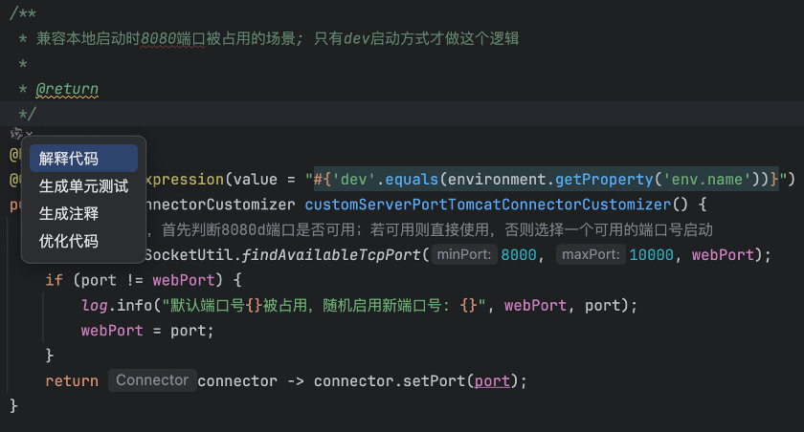Image resolution: width=804 pixels, height=432 pixels.
Task: Click the @return Javadoc tag
Action: pos(67,89)
